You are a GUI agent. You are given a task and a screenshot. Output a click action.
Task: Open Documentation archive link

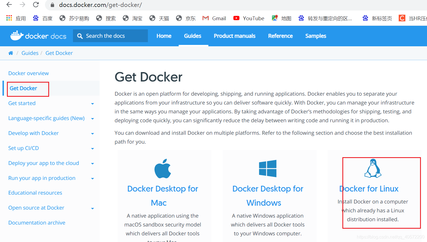[x=37, y=223]
